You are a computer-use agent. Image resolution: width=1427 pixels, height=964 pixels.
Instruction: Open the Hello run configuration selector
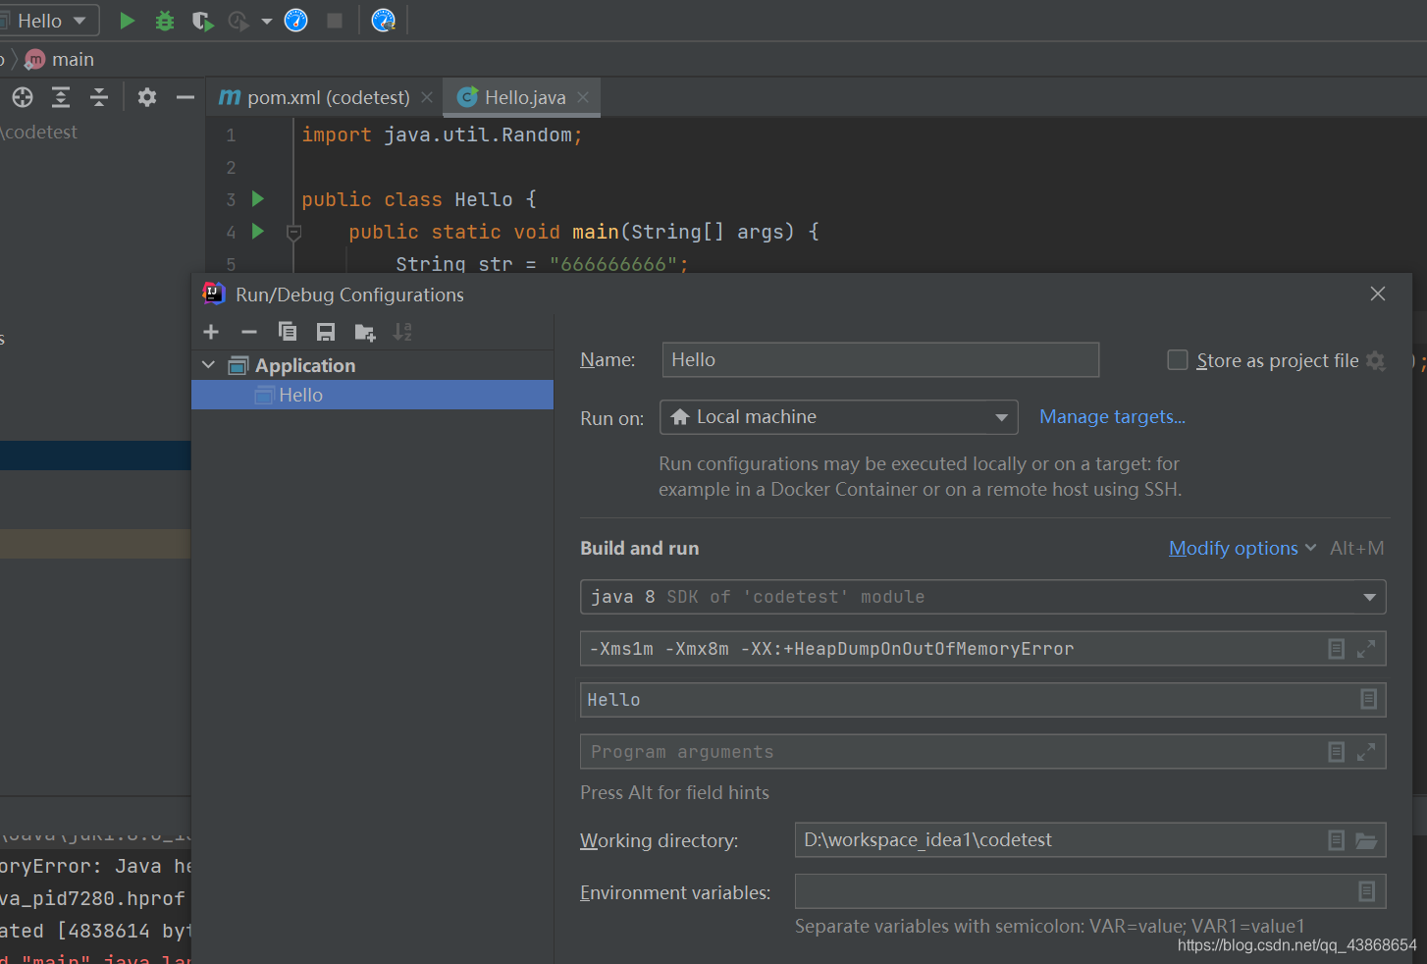point(49,21)
